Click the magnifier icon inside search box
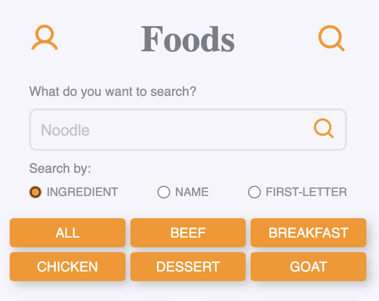Screen dimensions: 379x301 tap(324, 129)
